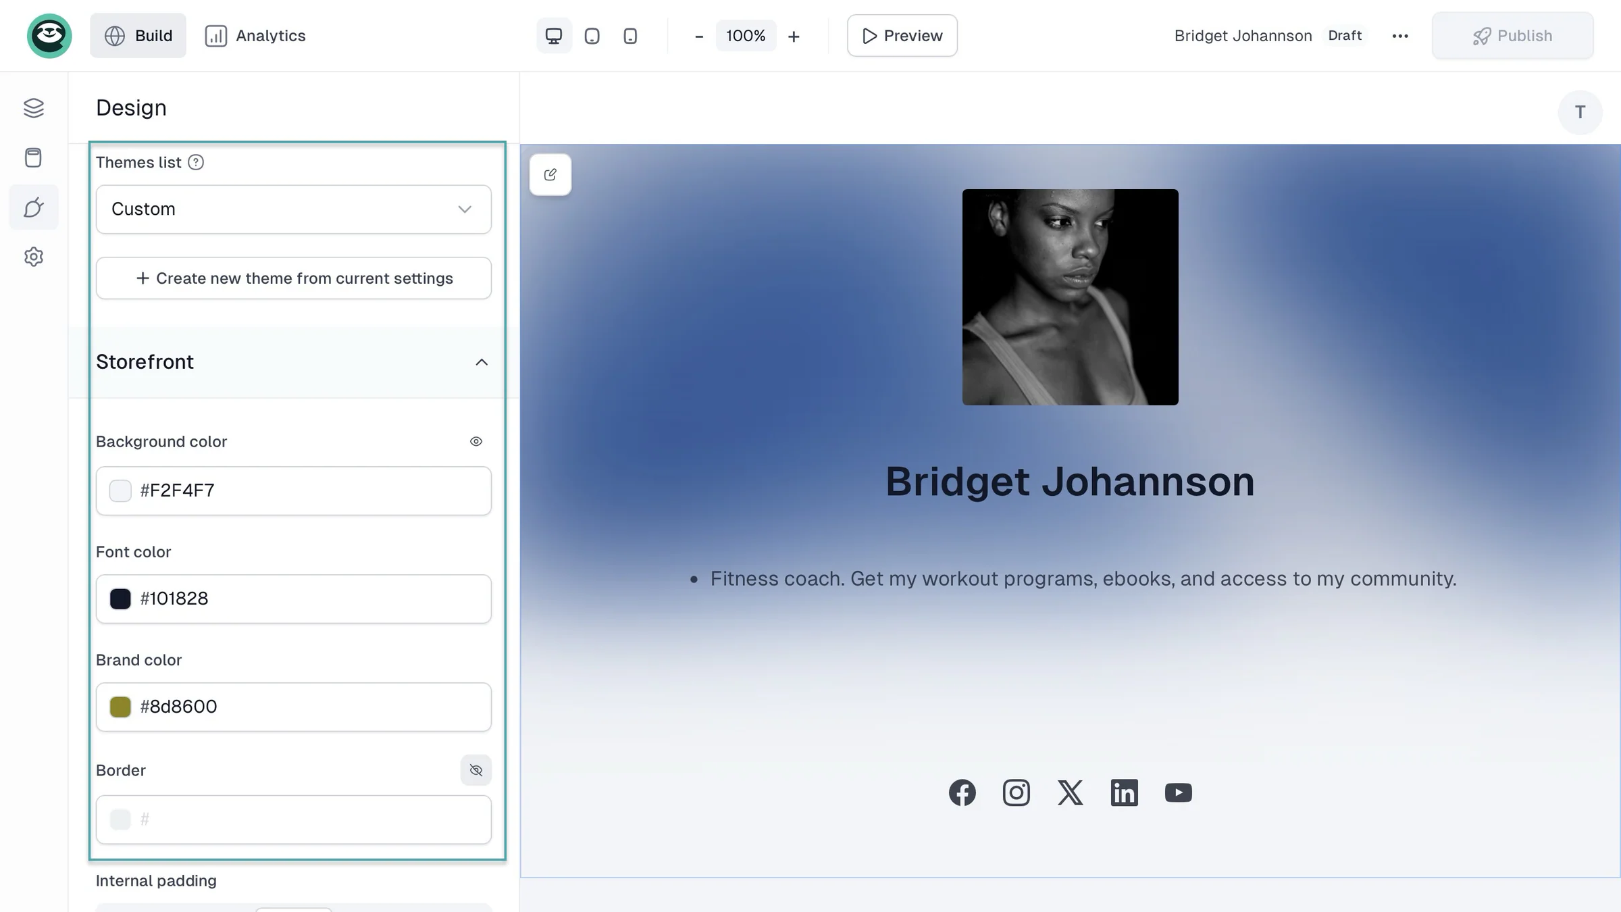Open the Settings gear in sidebar
The image size is (1621, 912).
point(34,257)
